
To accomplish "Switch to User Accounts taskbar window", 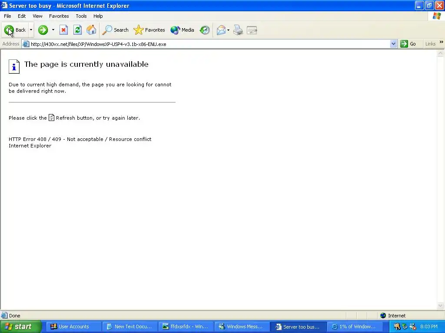I will tap(73, 327).
